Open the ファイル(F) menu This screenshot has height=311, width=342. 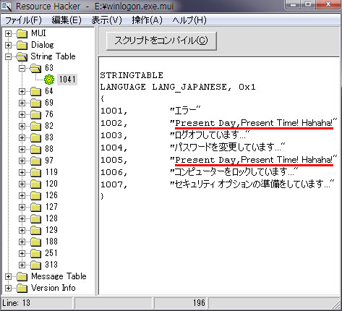pos(23,20)
